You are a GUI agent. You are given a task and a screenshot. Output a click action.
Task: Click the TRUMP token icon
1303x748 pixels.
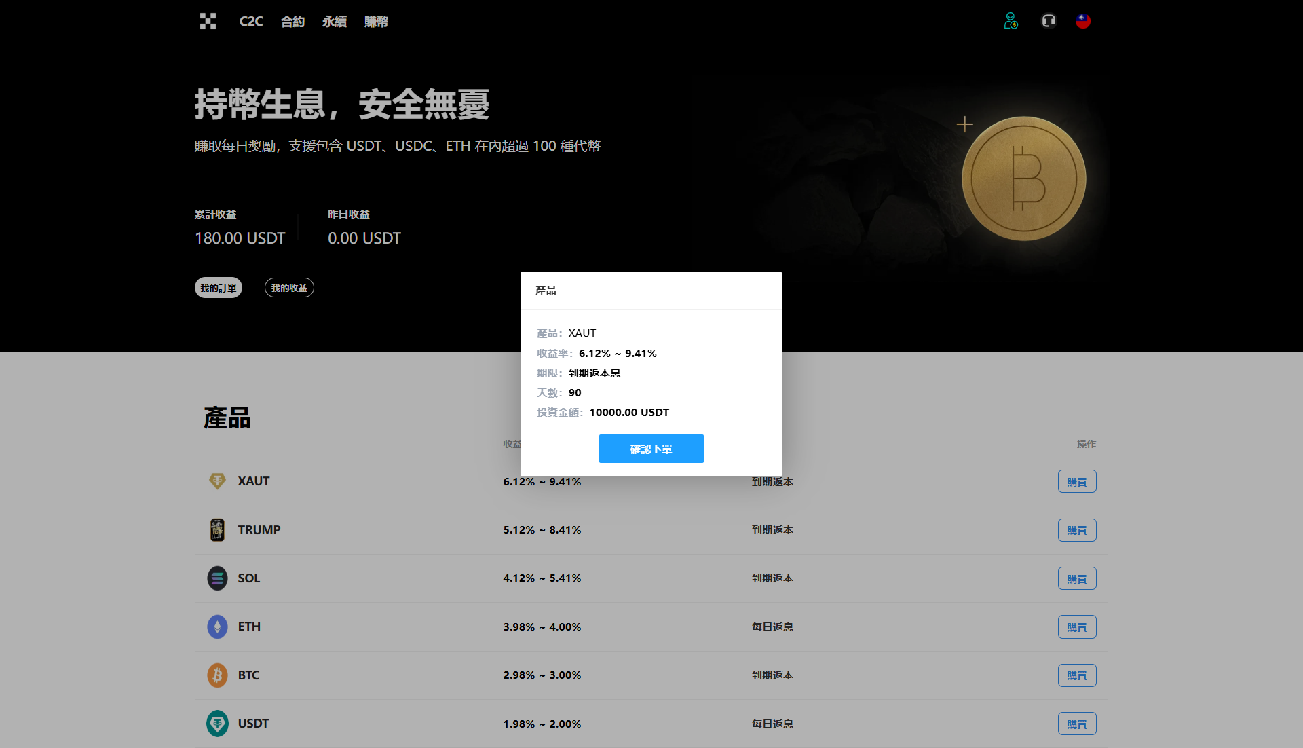(x=217, y=529)
